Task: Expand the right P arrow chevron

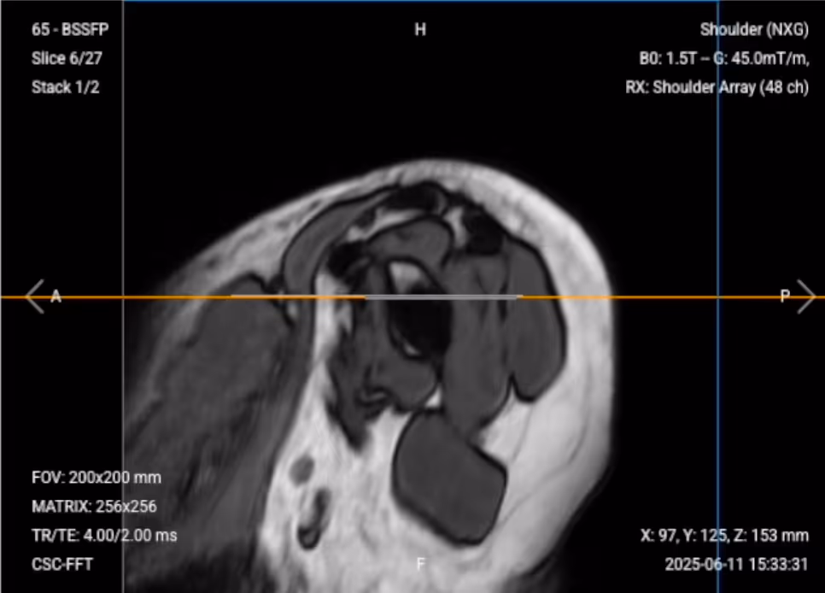Action: 806,295
